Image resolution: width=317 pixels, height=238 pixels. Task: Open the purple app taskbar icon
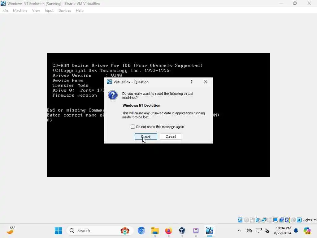tap(196, 231)
